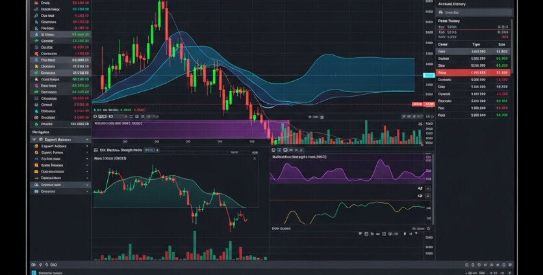Viewport: 543px width, 275px height.
Task: Open the app icon in the bottom-left taskbar
Action: pos(34,273)
